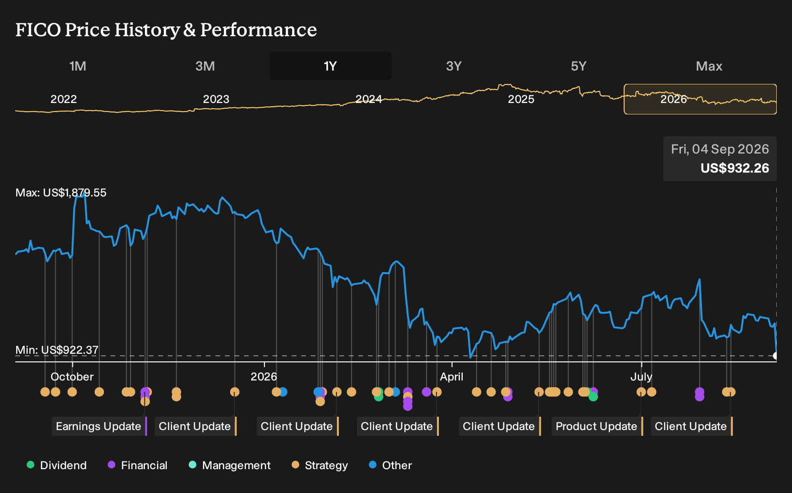Select the 1M time range tab

(x=78, y=66)
